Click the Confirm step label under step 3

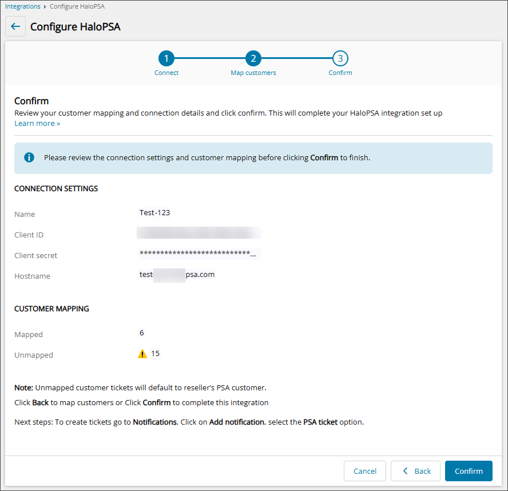pyautogui.click(x=340, y=73)
